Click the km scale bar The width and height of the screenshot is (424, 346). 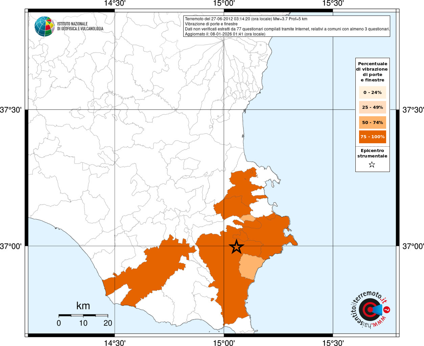click(x=83, y=316)
